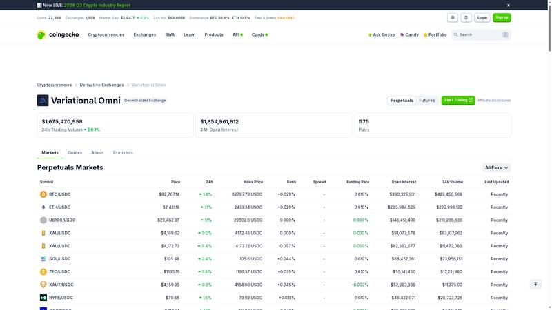Close the top announcement banner
552x310 pixels.
point(509,6)
